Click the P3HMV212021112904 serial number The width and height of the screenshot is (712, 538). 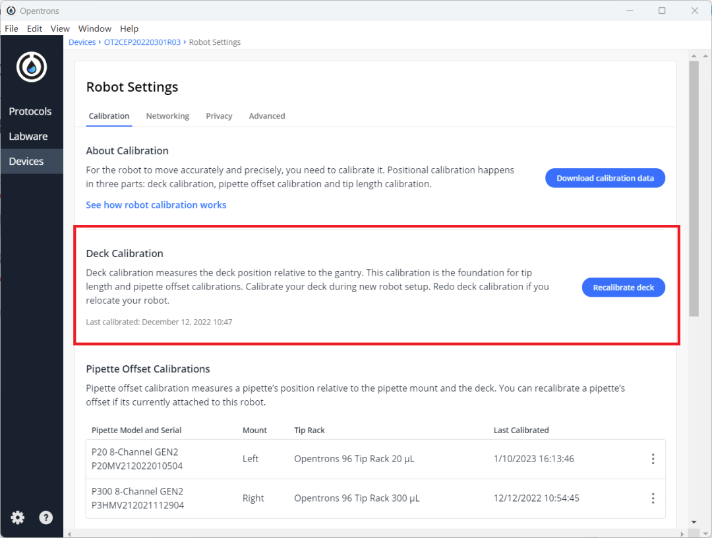138,505
